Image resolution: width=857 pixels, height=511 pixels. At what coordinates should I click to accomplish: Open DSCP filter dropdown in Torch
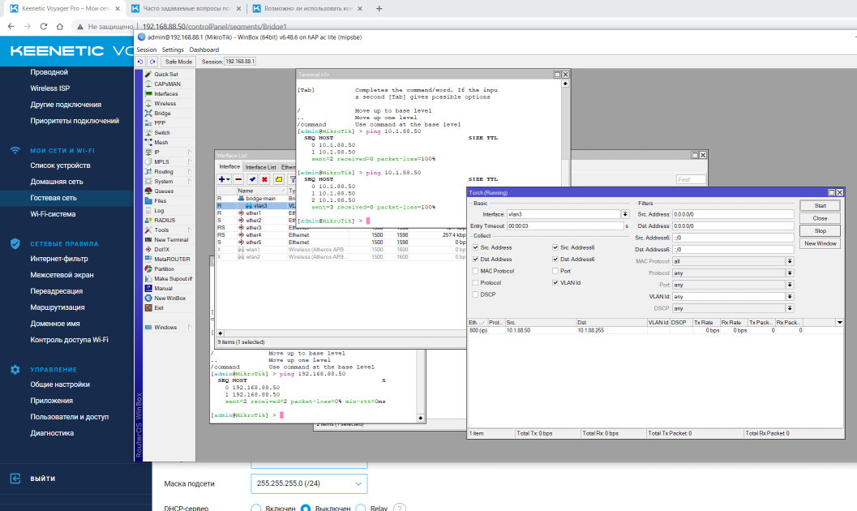coord(790,308)
